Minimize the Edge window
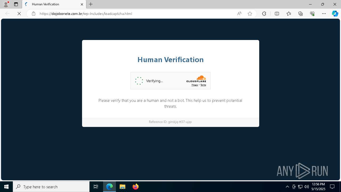 (310, 4)
